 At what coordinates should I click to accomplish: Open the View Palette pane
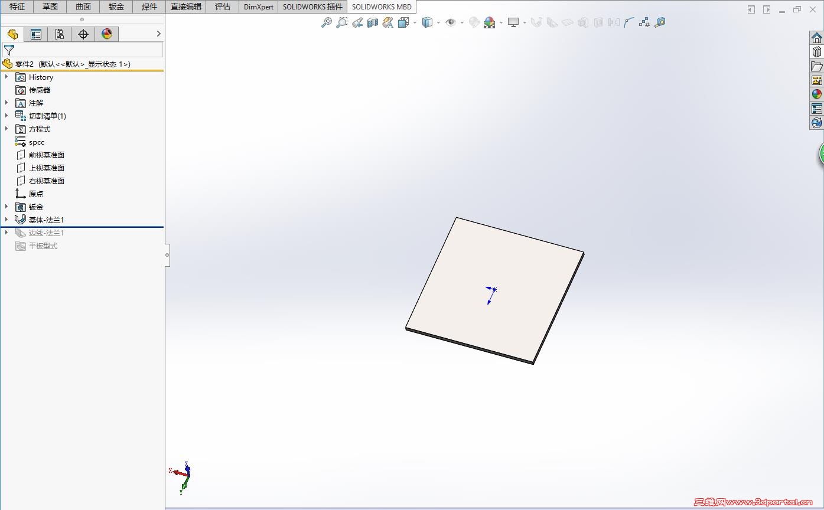click(816, 80)
